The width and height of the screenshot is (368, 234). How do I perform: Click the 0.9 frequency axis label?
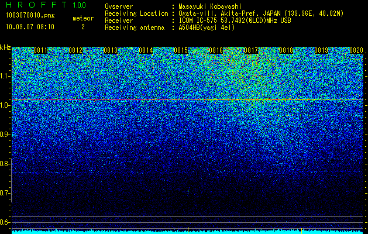(x=5, y=135)
